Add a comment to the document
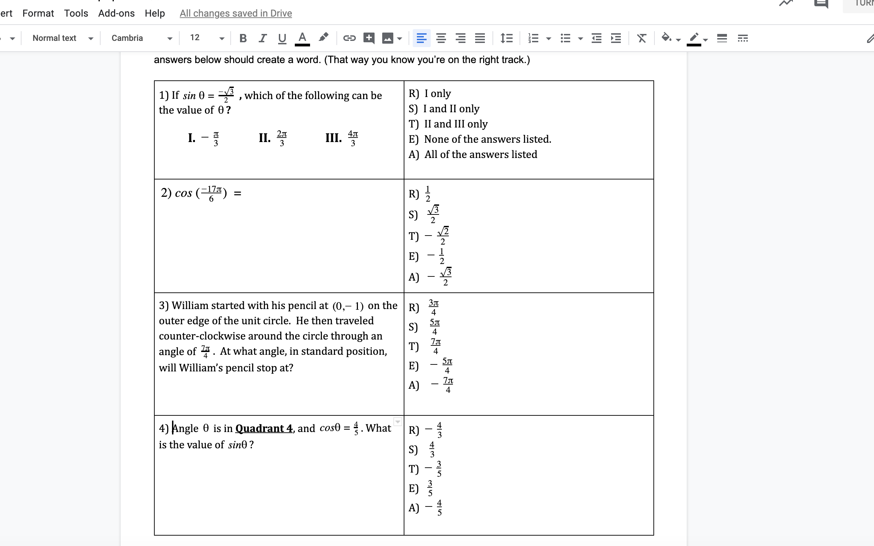The height and width of the screenshot is (546, 874). pyautogui.click(x=368, y=38)
